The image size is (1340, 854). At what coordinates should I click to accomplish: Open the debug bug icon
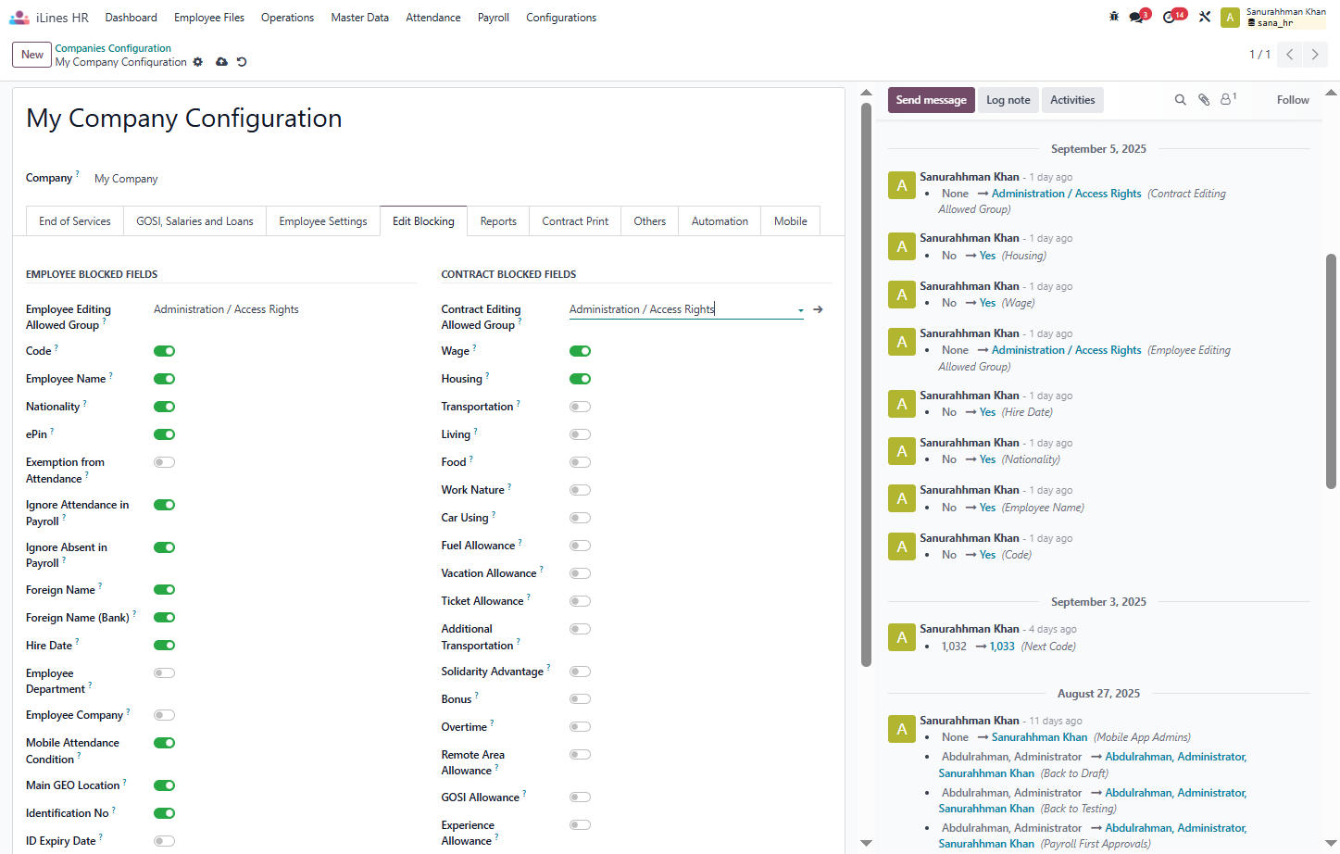click(1113, 17)
